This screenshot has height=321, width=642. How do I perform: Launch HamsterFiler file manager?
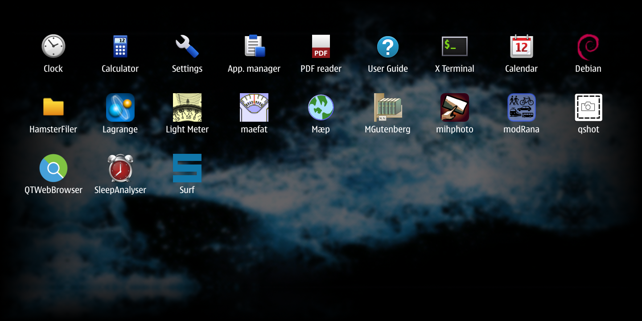(53, 107)
